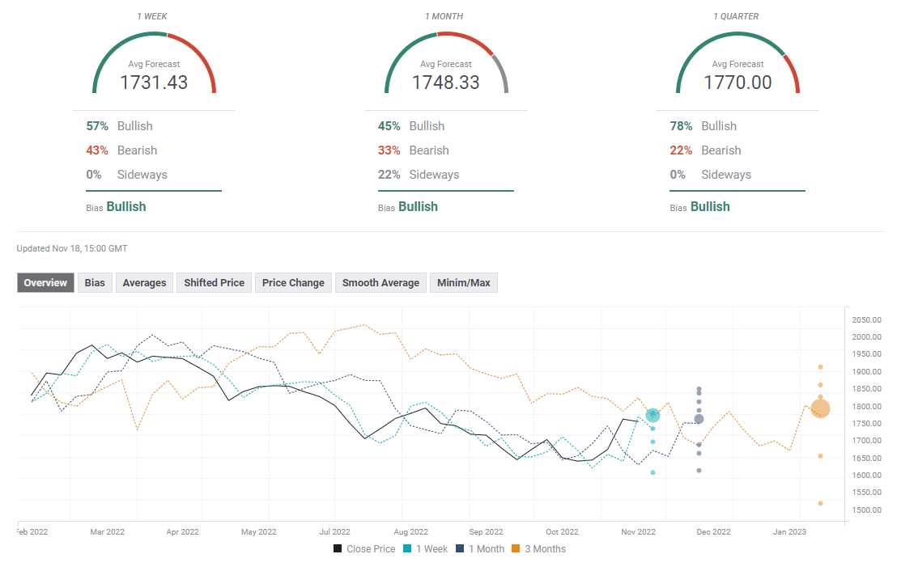Switch to the Overview tab

coord(46,282)
